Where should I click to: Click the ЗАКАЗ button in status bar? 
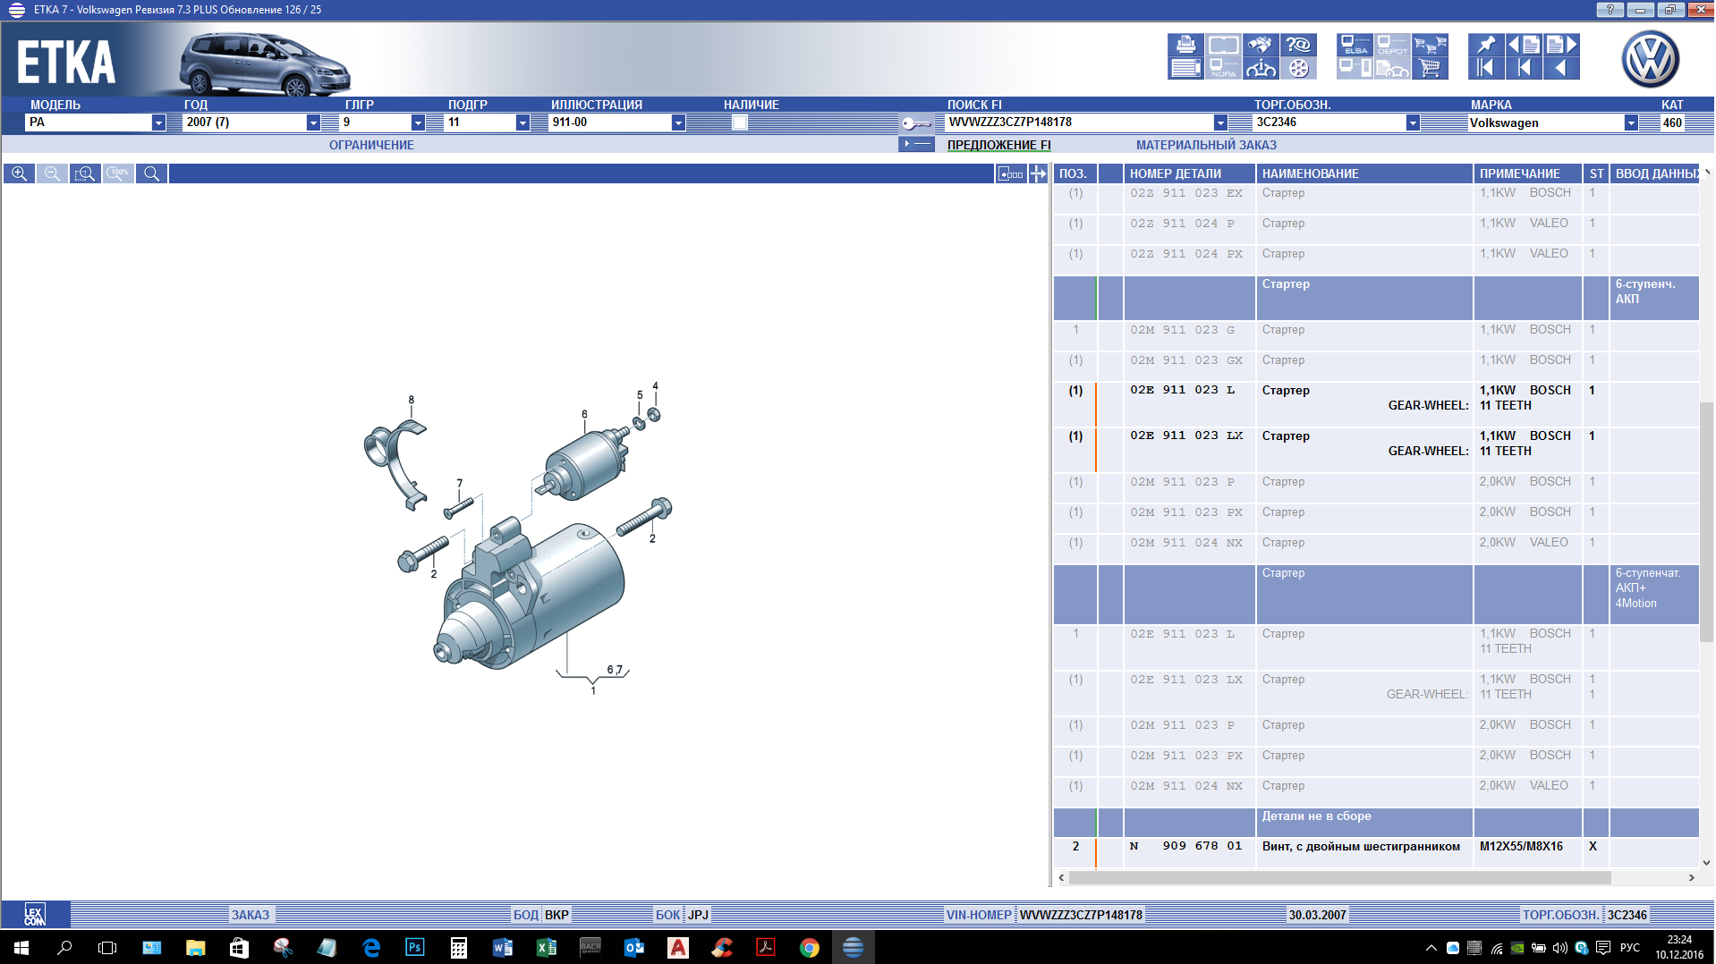click(251, 915)
